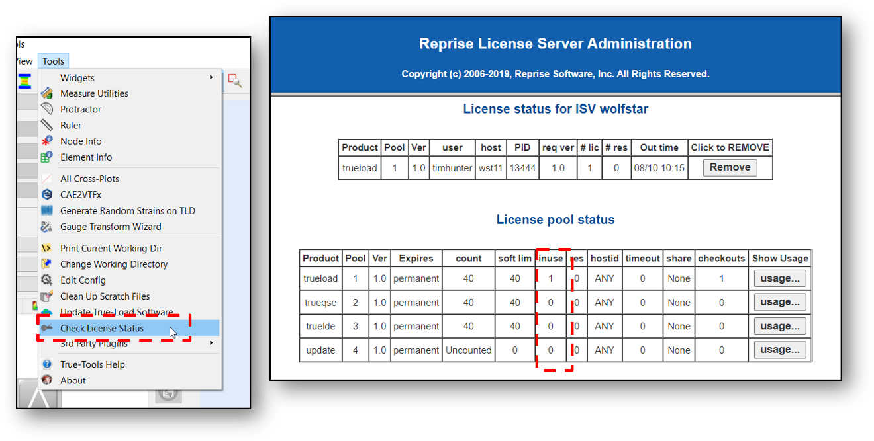Open the Tools menu

tap(54, 61)
